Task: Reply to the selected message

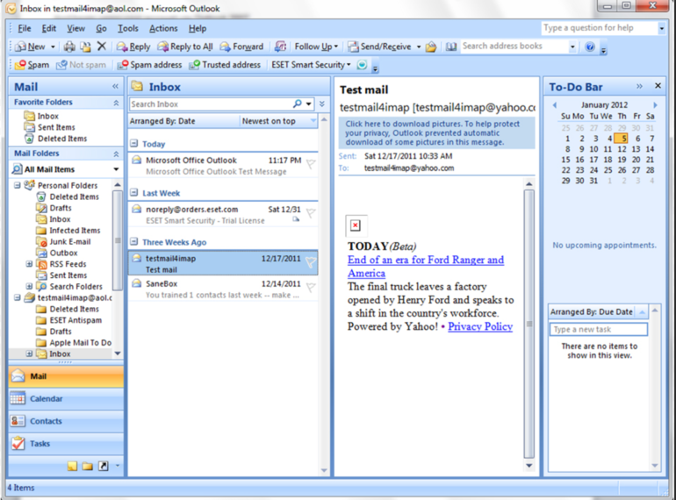Action: (133, 46)
